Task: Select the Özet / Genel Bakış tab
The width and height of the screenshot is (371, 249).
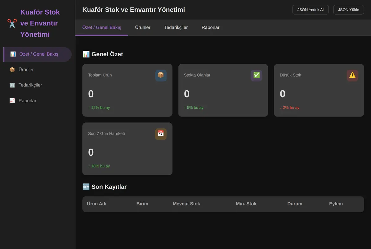Action: pos(102,27)
